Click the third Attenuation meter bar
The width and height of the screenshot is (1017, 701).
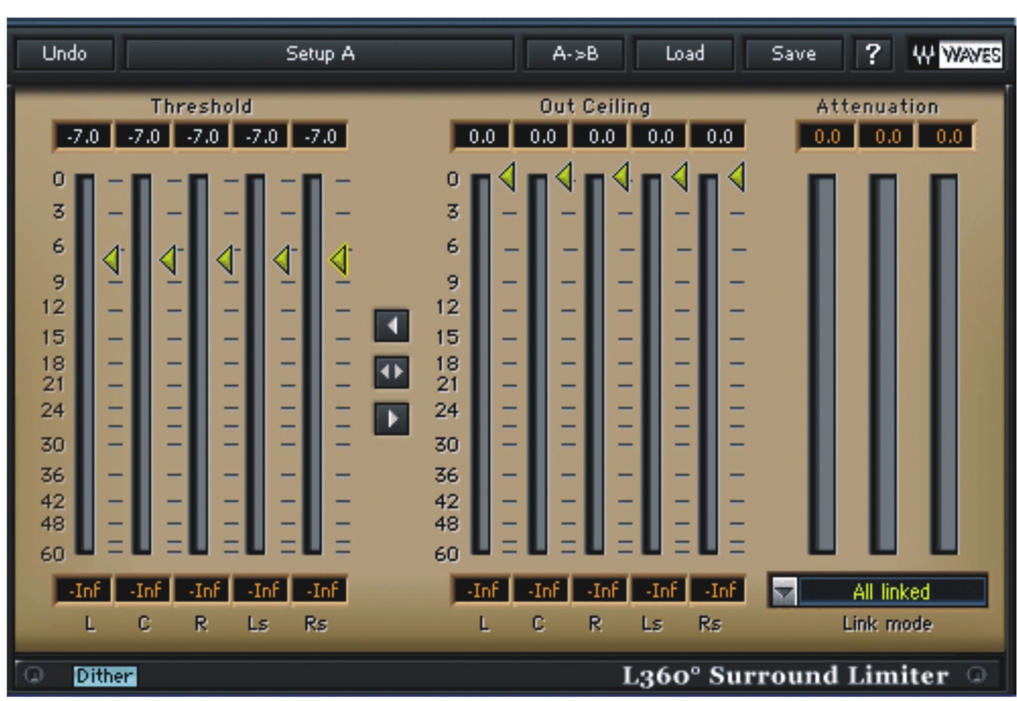(944, 364)
